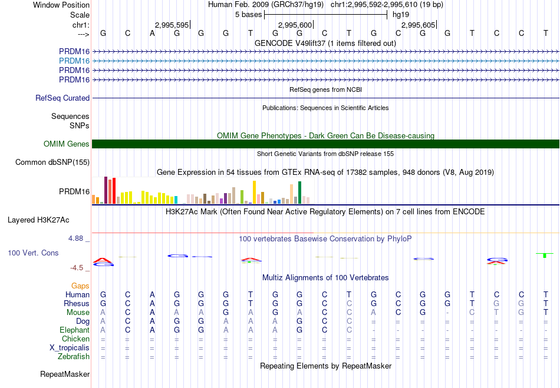
Task: Click the tallest maroon GTEx expression bar
Action: [106, 190]
